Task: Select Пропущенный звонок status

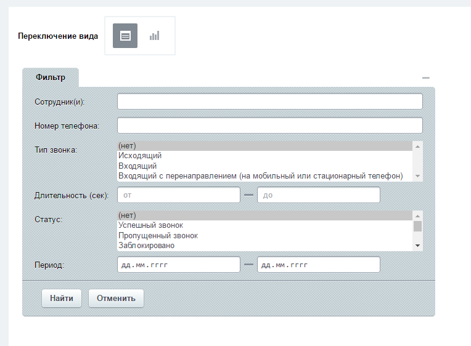Action: 158,236
